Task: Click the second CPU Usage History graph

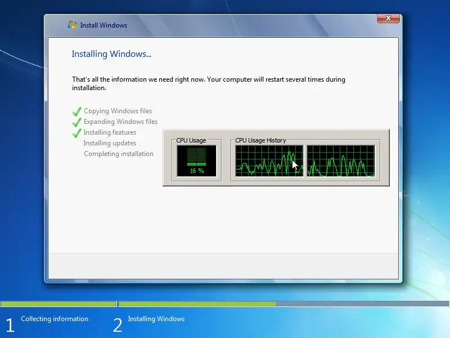Action: click(341, 161)
